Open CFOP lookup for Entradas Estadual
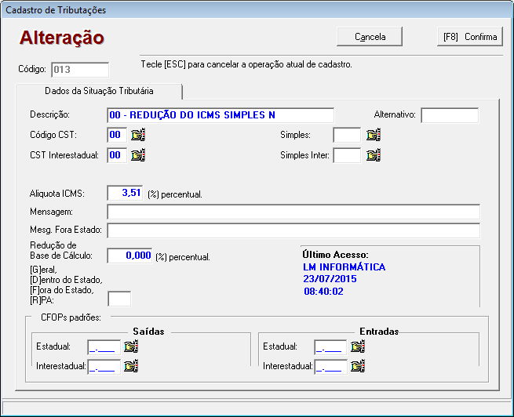 click(x=358, y=346)
